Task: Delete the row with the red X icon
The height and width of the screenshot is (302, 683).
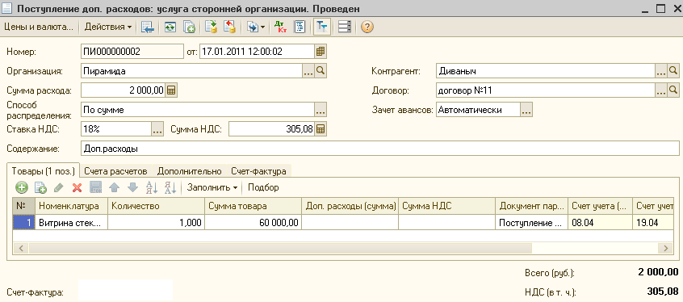Action: [x=77, y=188]
